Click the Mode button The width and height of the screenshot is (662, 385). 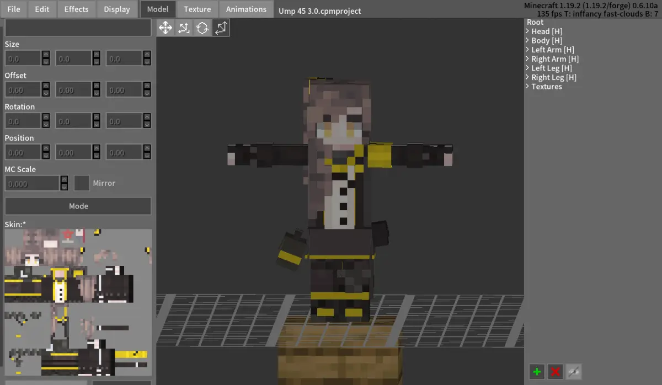coord(78,206)
